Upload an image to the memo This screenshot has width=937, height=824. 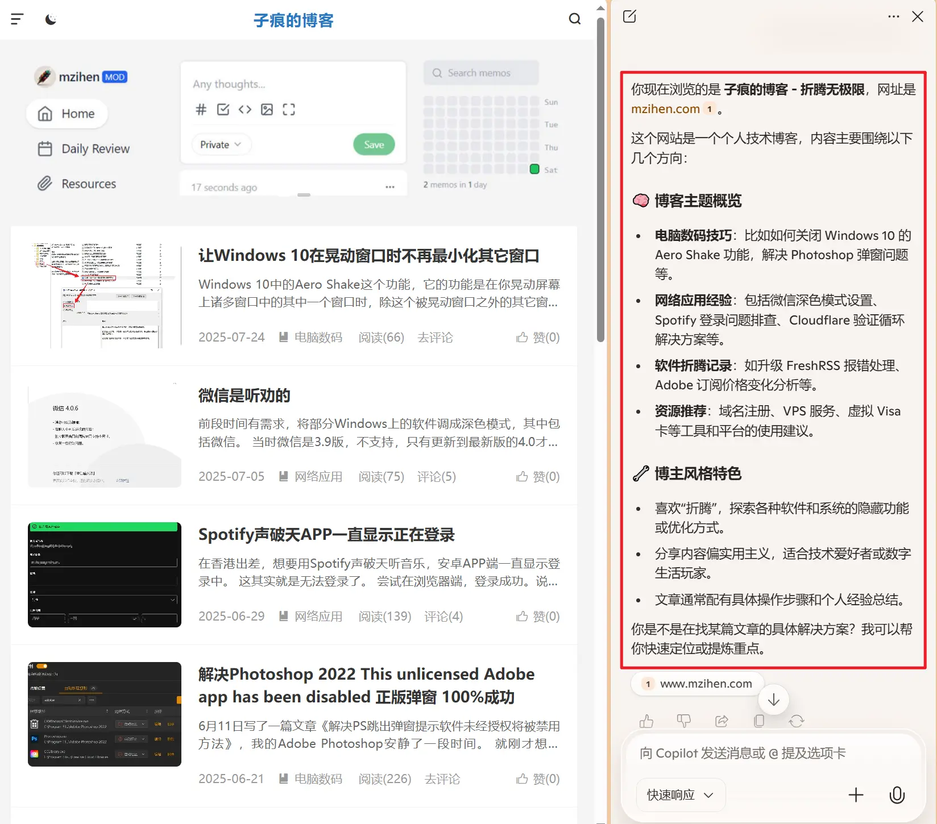coord(267,109)
